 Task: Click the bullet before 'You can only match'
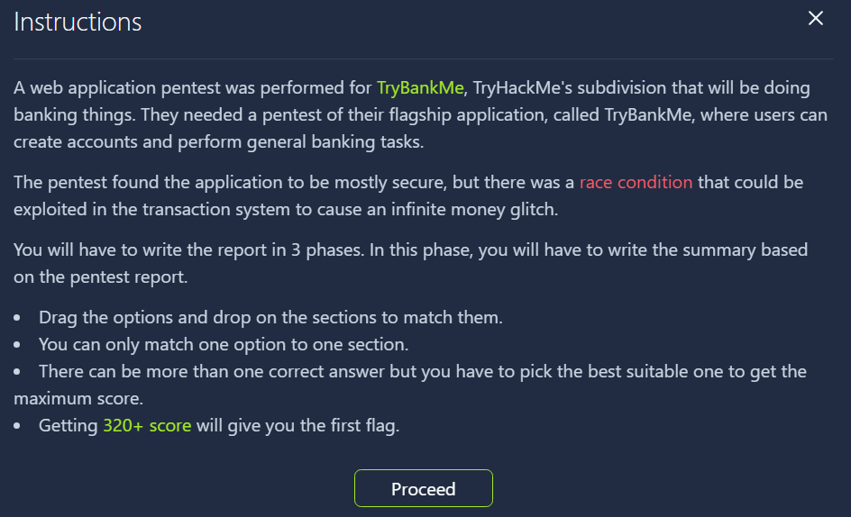pos(19,345)
